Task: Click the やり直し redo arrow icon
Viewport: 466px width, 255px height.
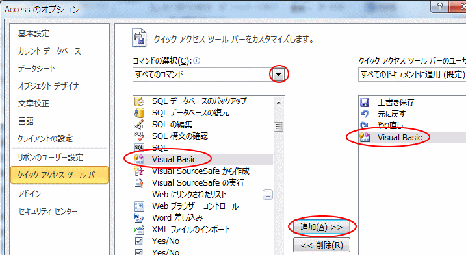Action: pos(365,125)
